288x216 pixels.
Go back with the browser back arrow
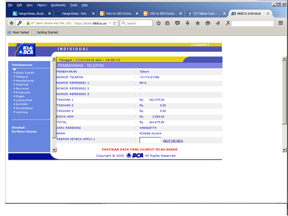coord(12,23)
